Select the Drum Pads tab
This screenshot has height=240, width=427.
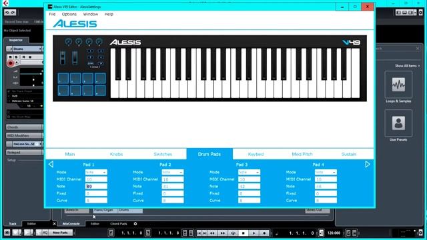pos(209,154)
